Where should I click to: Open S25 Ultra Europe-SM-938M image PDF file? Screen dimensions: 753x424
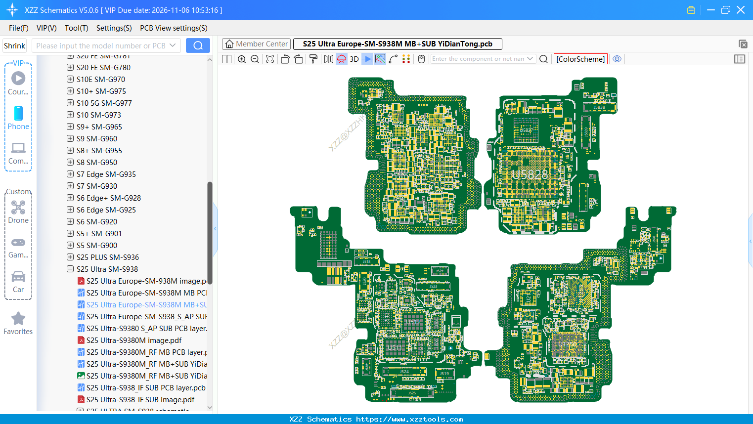coord(142,281)
